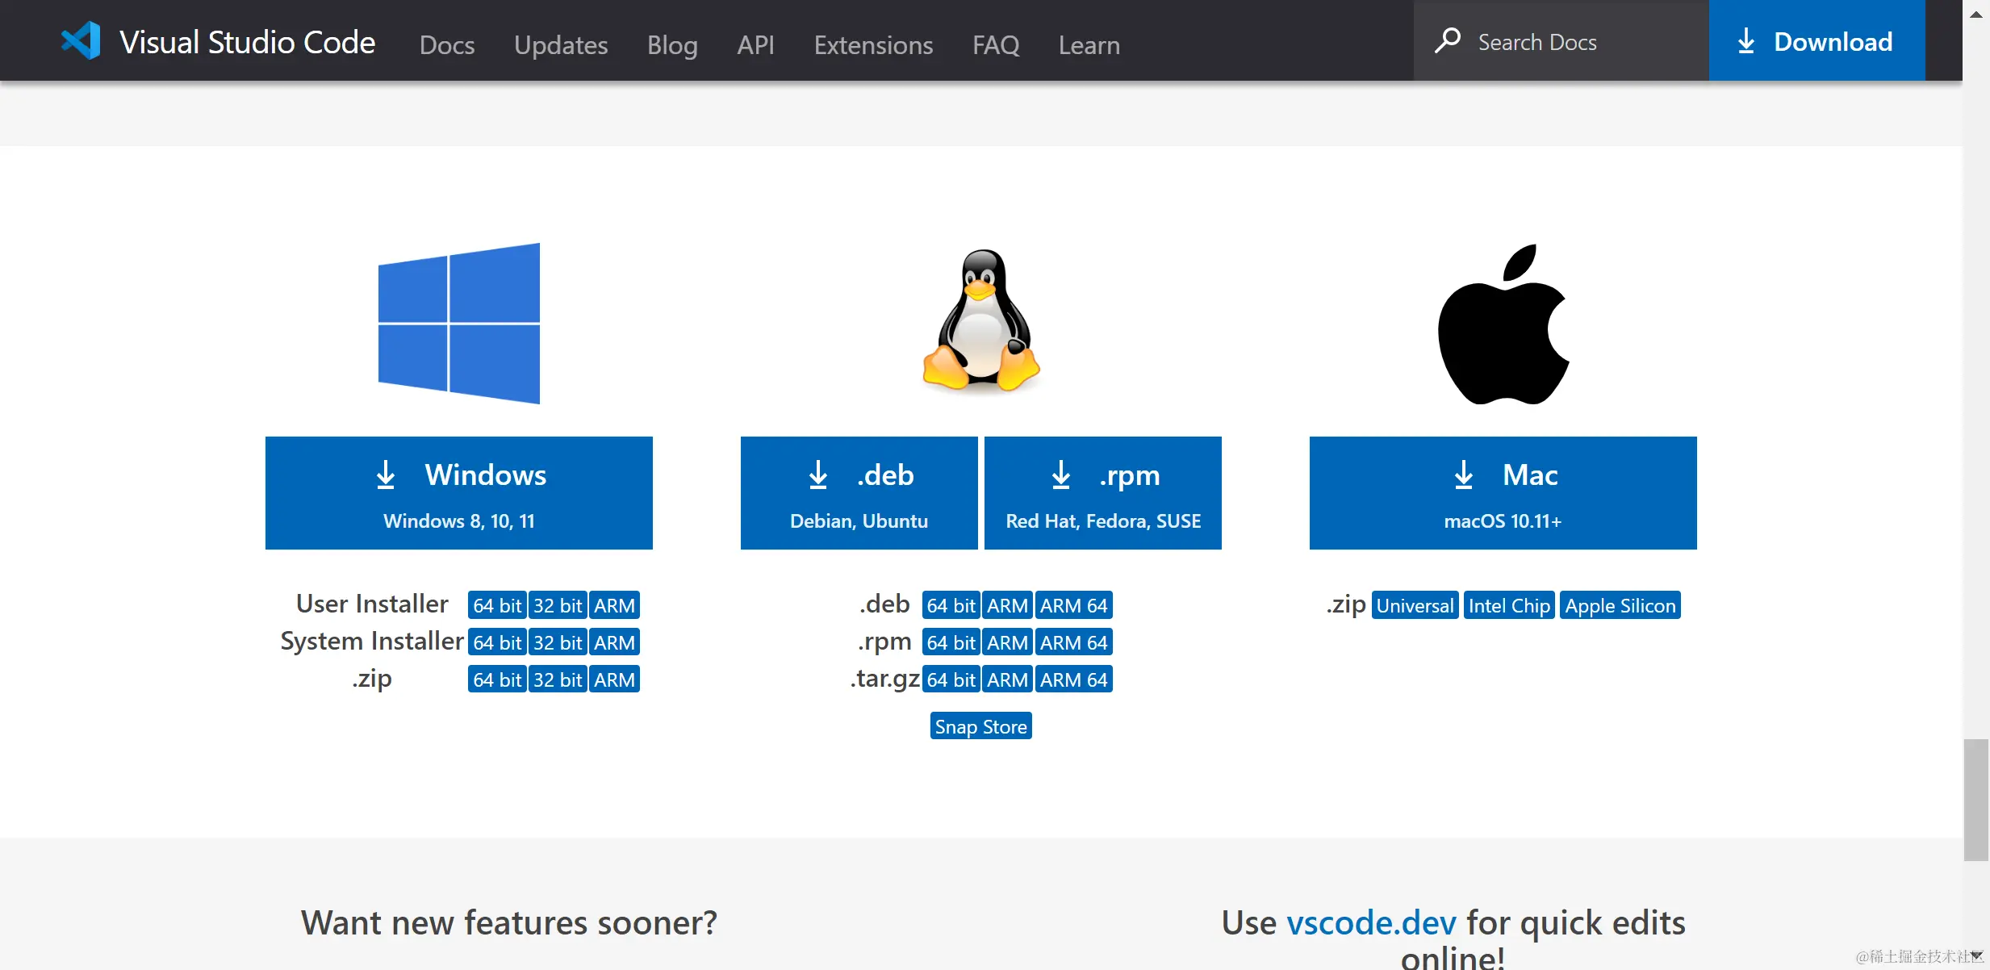
Task: Click the download arrow icon in the Windows button
Action: pos(386,475)
